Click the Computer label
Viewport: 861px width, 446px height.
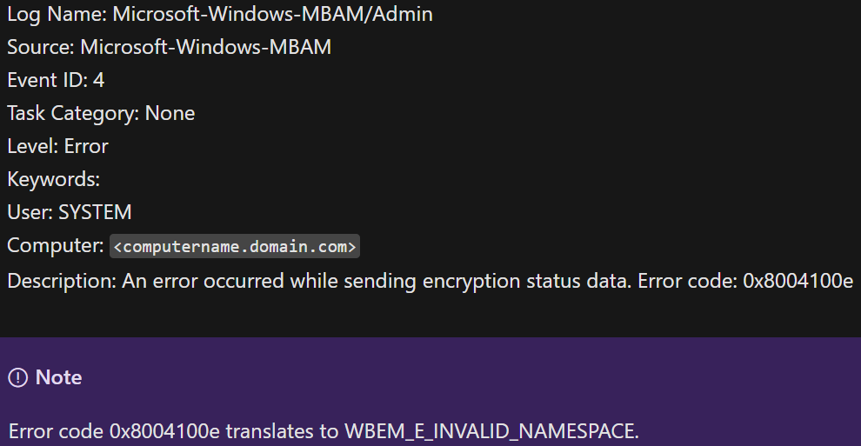coord(56,246)
